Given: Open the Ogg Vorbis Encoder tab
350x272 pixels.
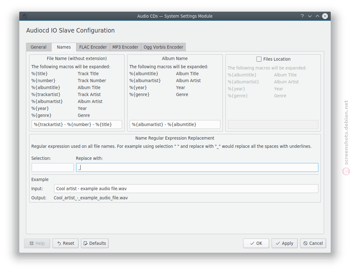Looking at the screenshot, I should pos(163,47).
